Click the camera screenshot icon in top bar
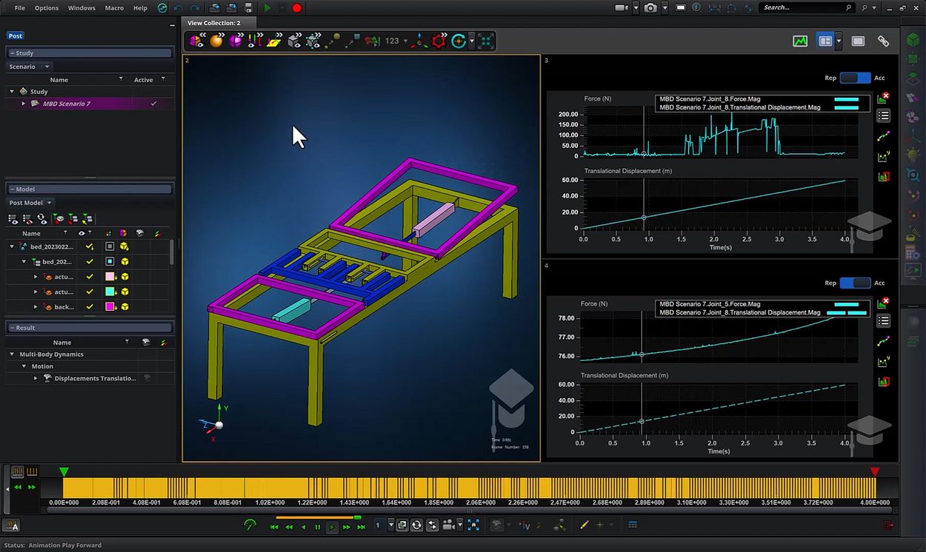926x552 pixels. (650, 8)
